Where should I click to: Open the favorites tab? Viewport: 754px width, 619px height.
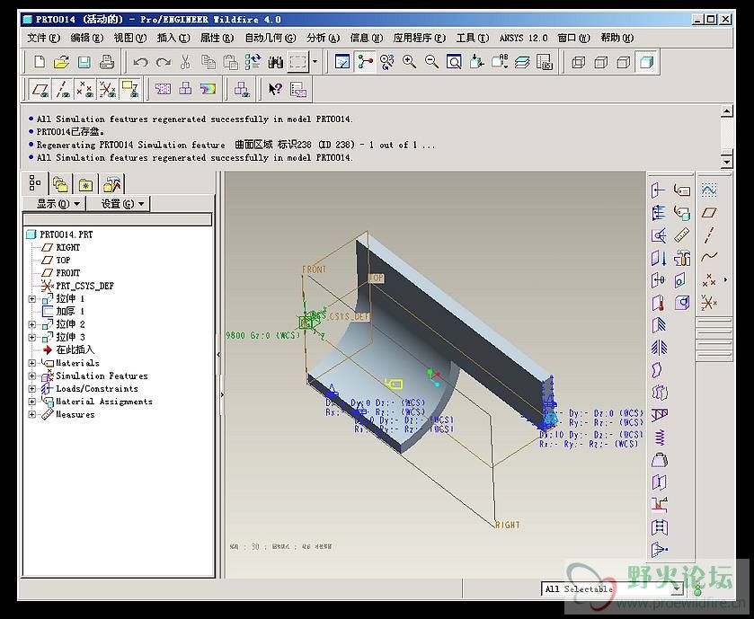[85, 184]
